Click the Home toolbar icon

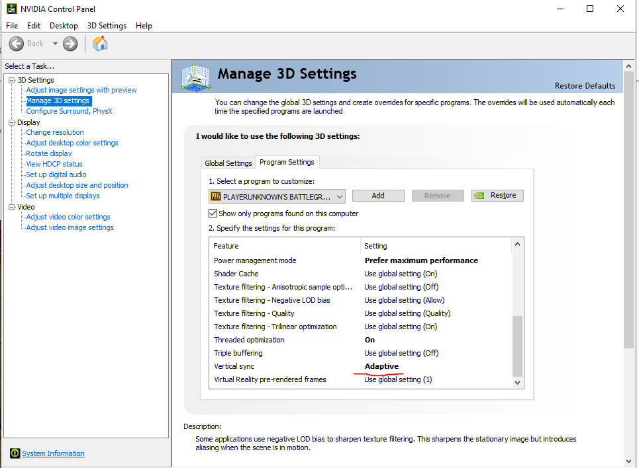click(x=100, y=44)
